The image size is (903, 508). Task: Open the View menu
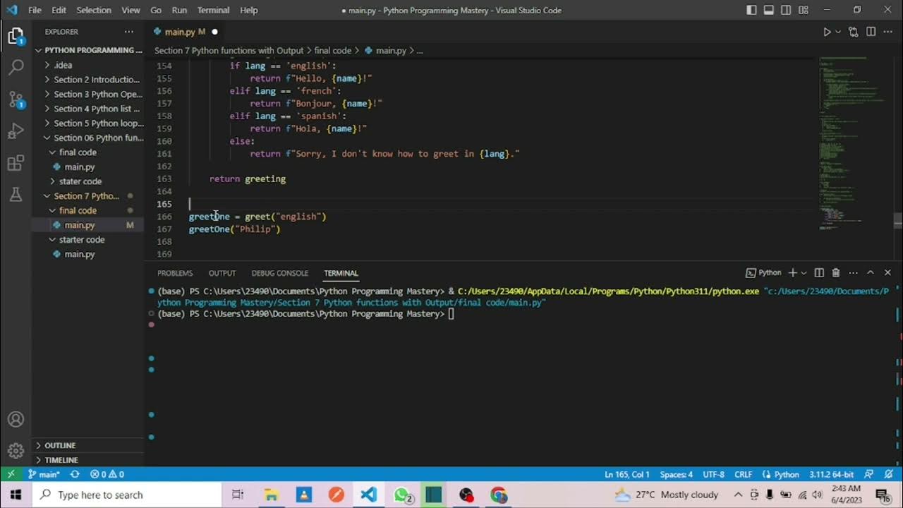131,10
